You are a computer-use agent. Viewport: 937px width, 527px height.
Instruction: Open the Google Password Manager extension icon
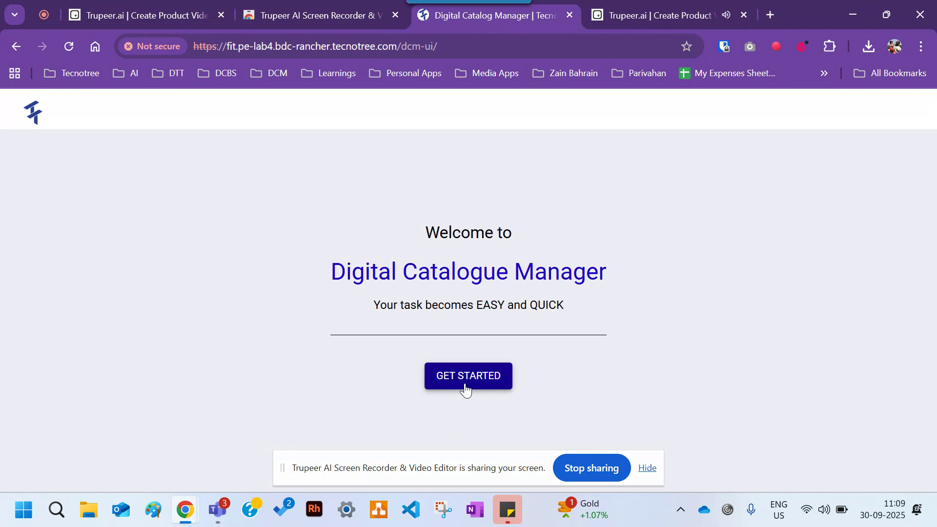pyautogui.click(x=724, y=46)
